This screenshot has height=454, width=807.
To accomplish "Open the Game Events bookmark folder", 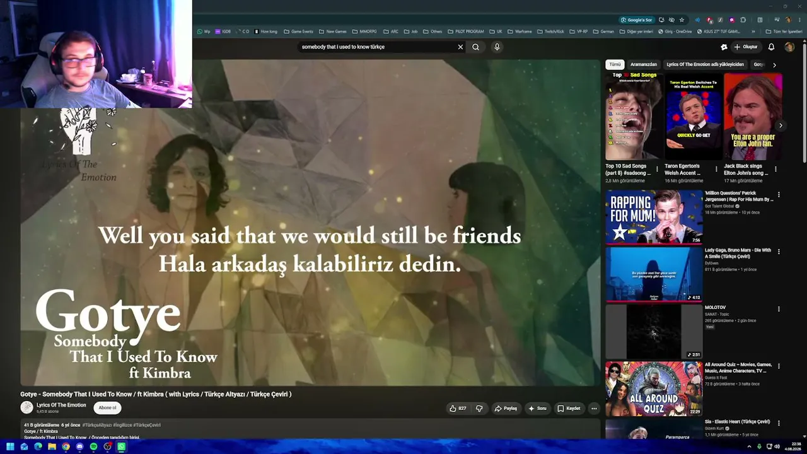I will click(298, 32).
